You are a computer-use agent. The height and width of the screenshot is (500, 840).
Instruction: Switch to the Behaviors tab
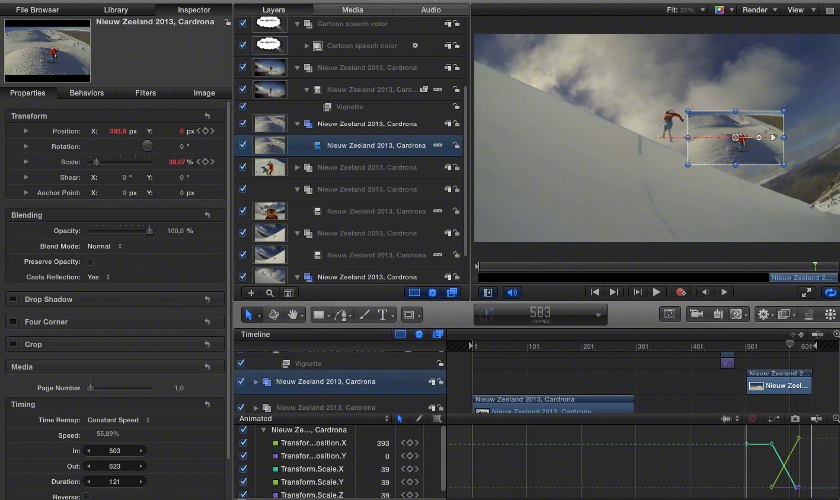pos(87,93)
